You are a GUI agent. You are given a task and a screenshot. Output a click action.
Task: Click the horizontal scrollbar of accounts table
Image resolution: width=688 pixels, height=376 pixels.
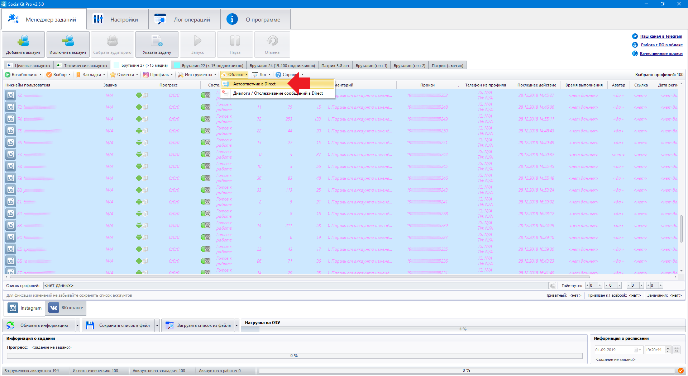[x=300, y=277]
